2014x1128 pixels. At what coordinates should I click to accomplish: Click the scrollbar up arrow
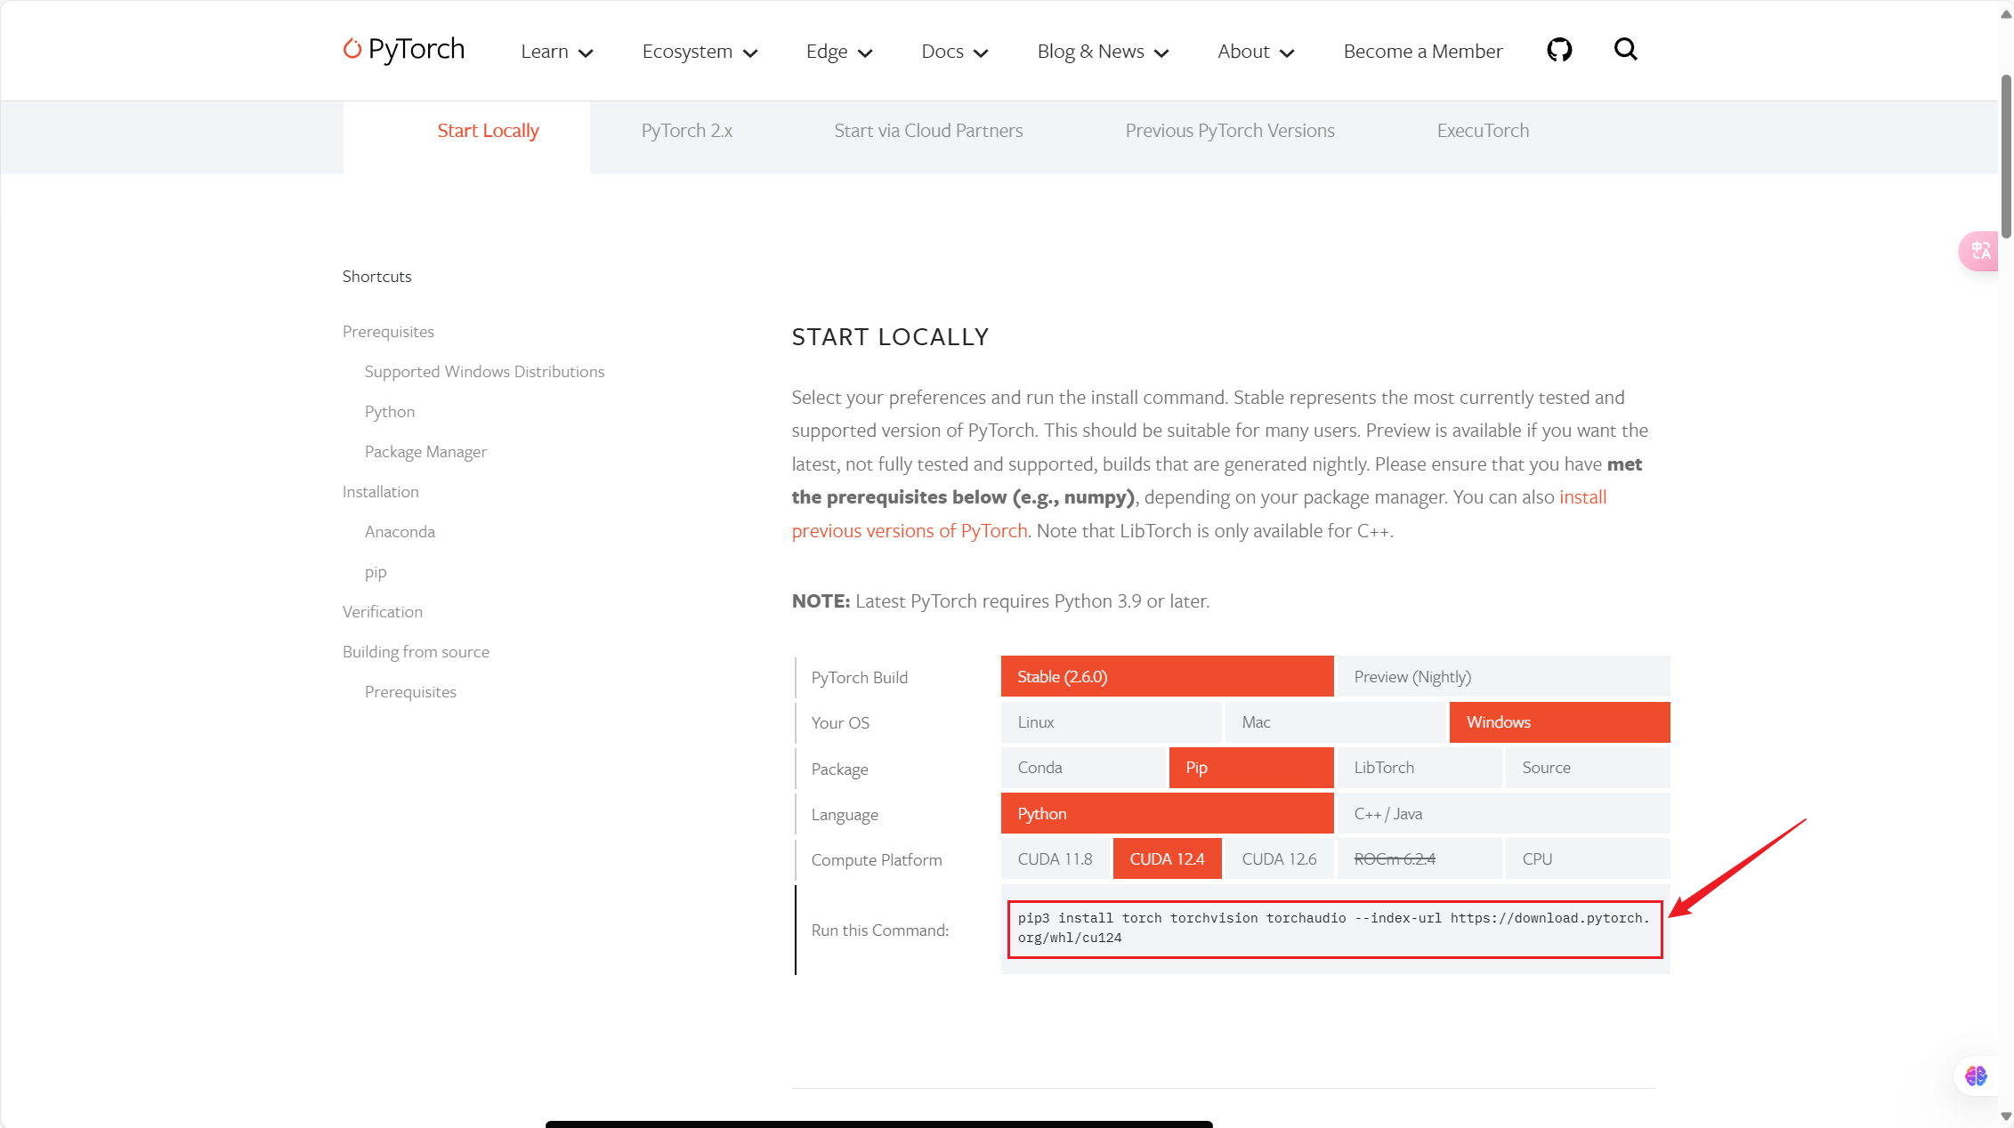tap(2006, 14)
